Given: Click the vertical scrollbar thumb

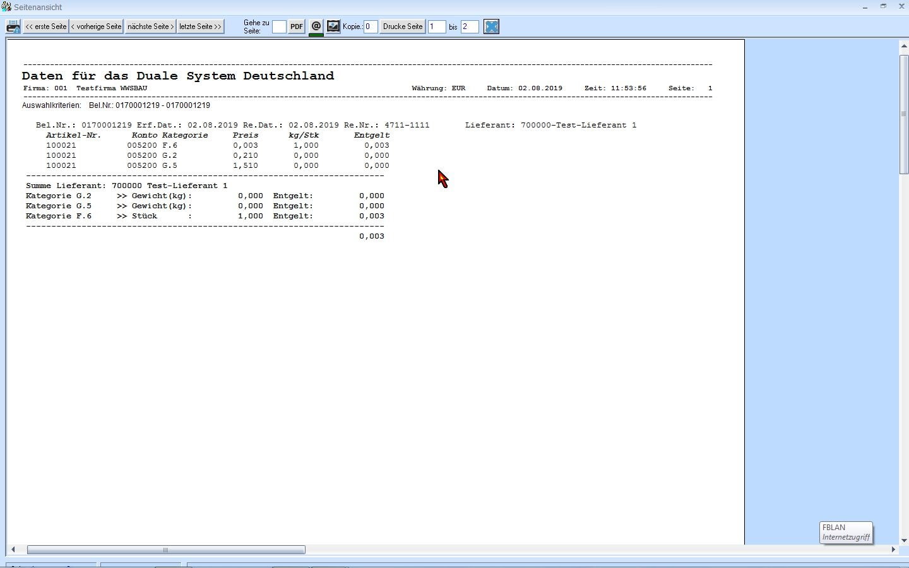Looking at the screenshot, I should (x=904, y=114).
